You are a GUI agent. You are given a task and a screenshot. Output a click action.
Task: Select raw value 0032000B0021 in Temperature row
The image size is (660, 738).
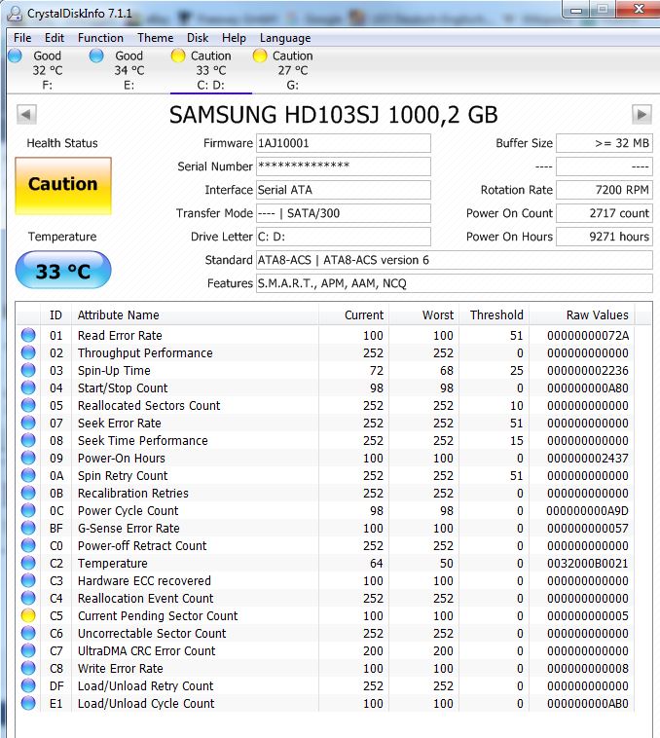point(587,563)
